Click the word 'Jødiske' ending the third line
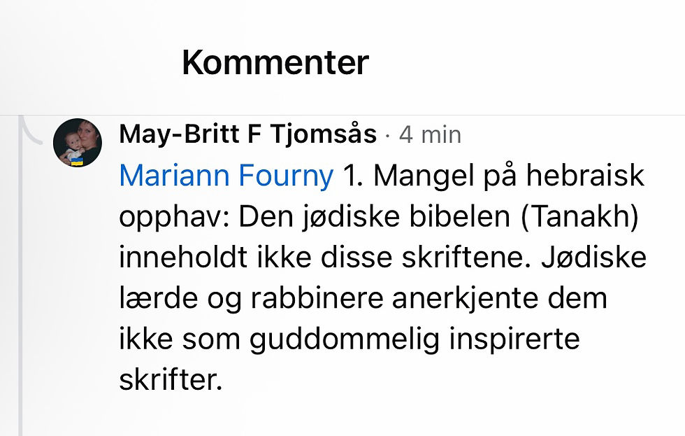Image resolution: width=685 pixels, height=436 pixels. [x=594, y=257]
